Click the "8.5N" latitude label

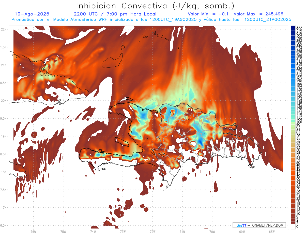[4, 154]
